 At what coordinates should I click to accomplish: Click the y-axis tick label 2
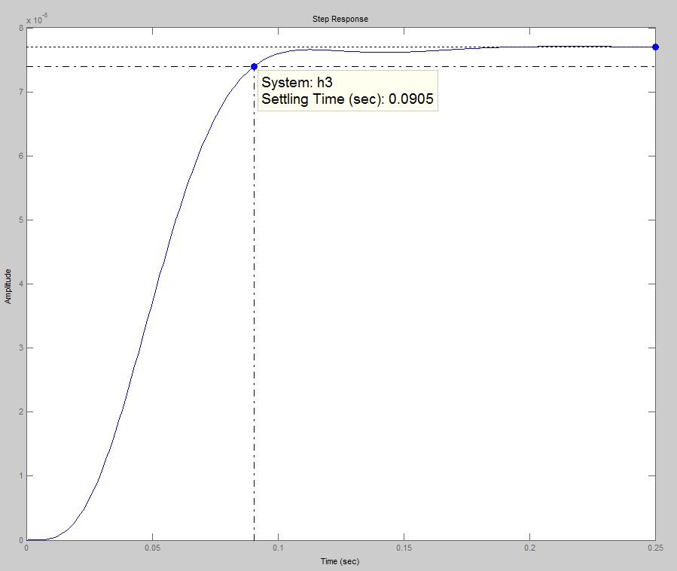click(x=21, y=412)
